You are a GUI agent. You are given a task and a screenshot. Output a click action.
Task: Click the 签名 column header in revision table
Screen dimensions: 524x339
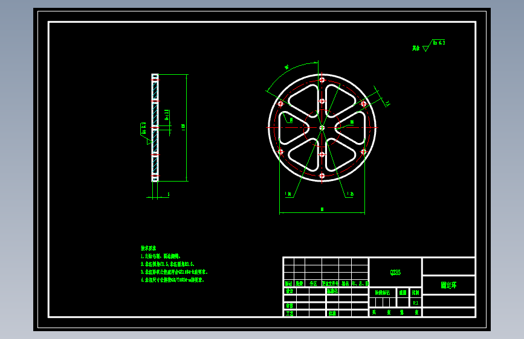345,284
